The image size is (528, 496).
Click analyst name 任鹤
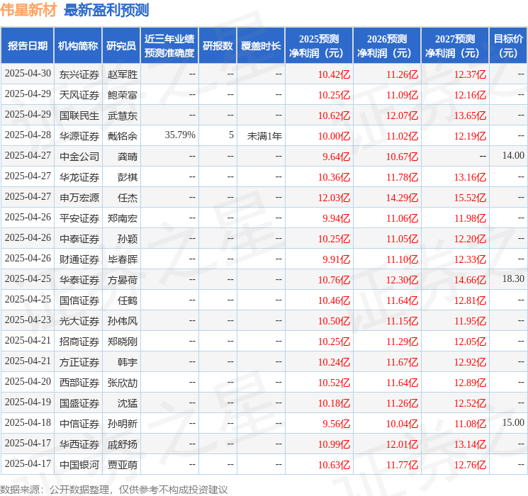point(128,300)
